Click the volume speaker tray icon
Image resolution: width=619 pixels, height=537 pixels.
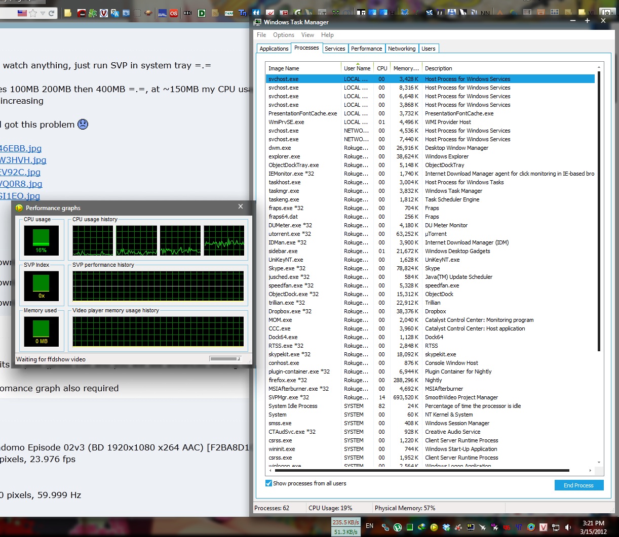tap(568, 527)
